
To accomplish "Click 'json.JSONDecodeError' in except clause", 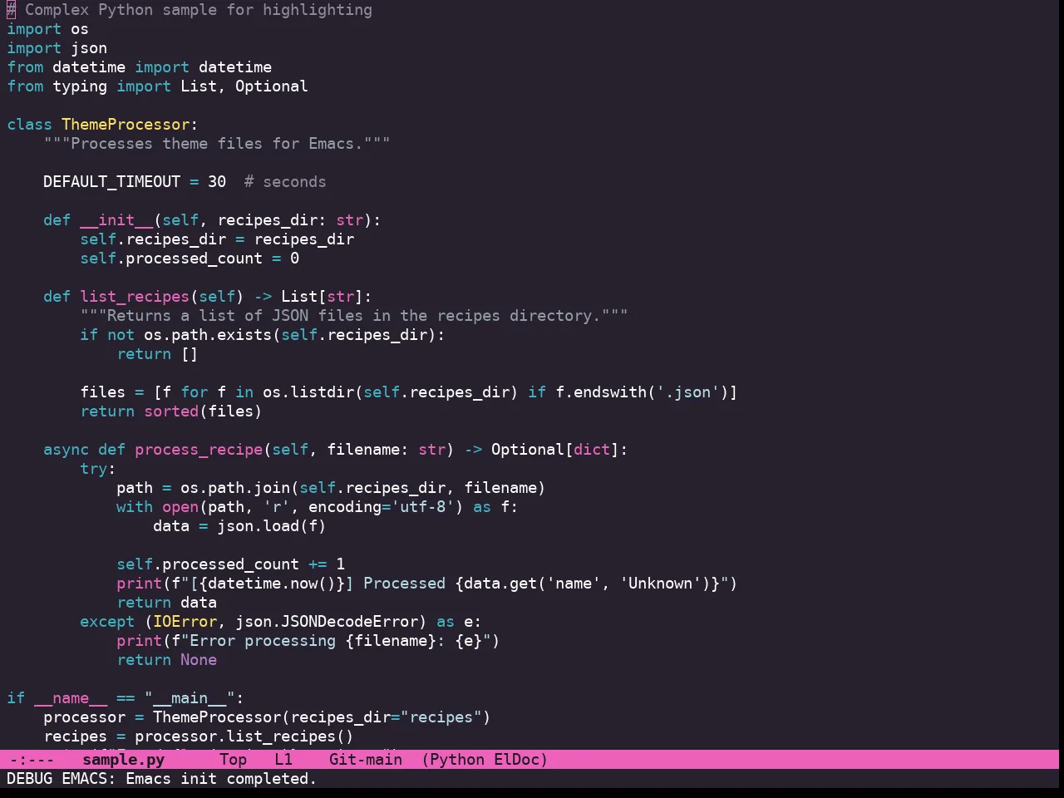I will point(327,622).
